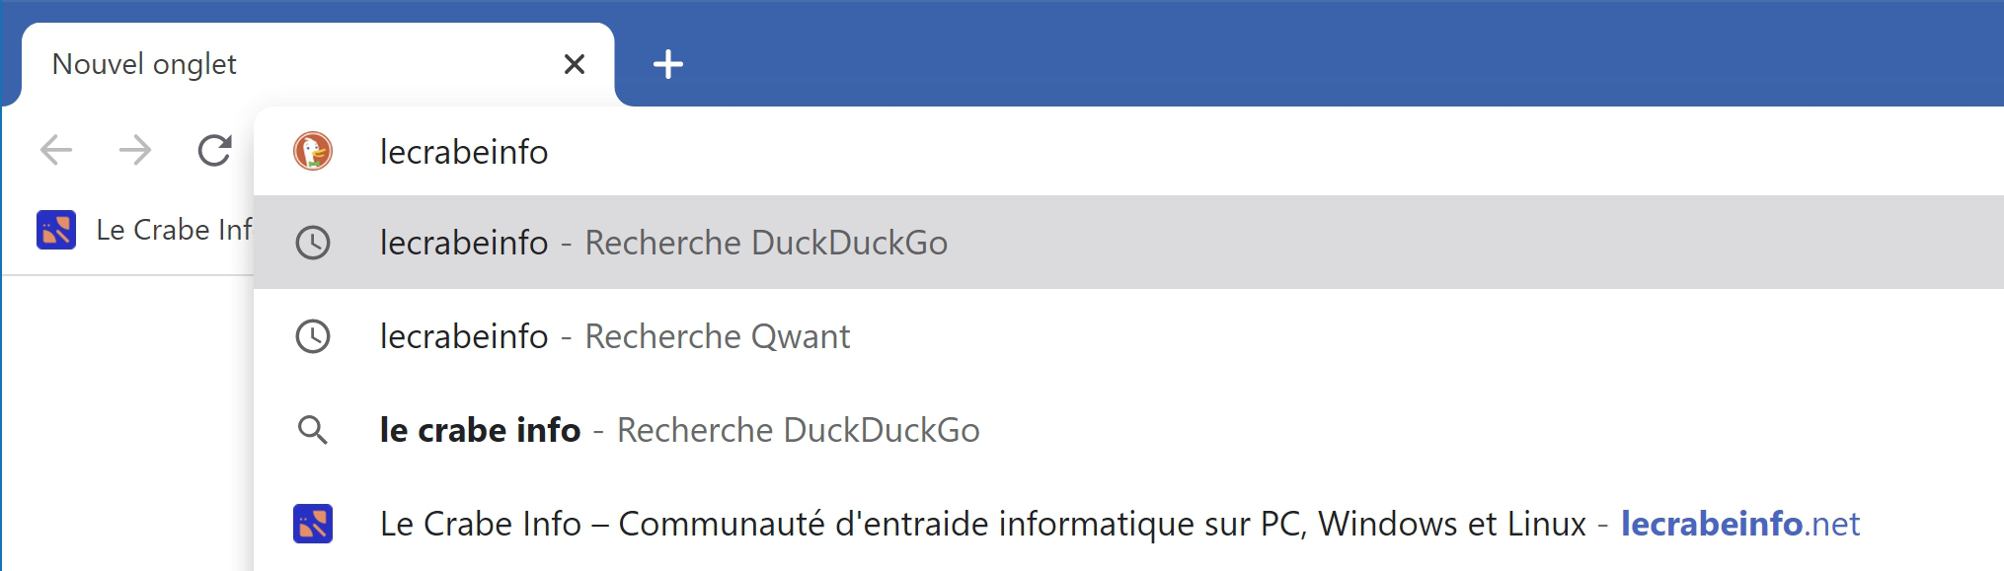Click the address bar text 'lecrabeinfo'
The height and width of the screenshot is (571, 2004).
464,152
